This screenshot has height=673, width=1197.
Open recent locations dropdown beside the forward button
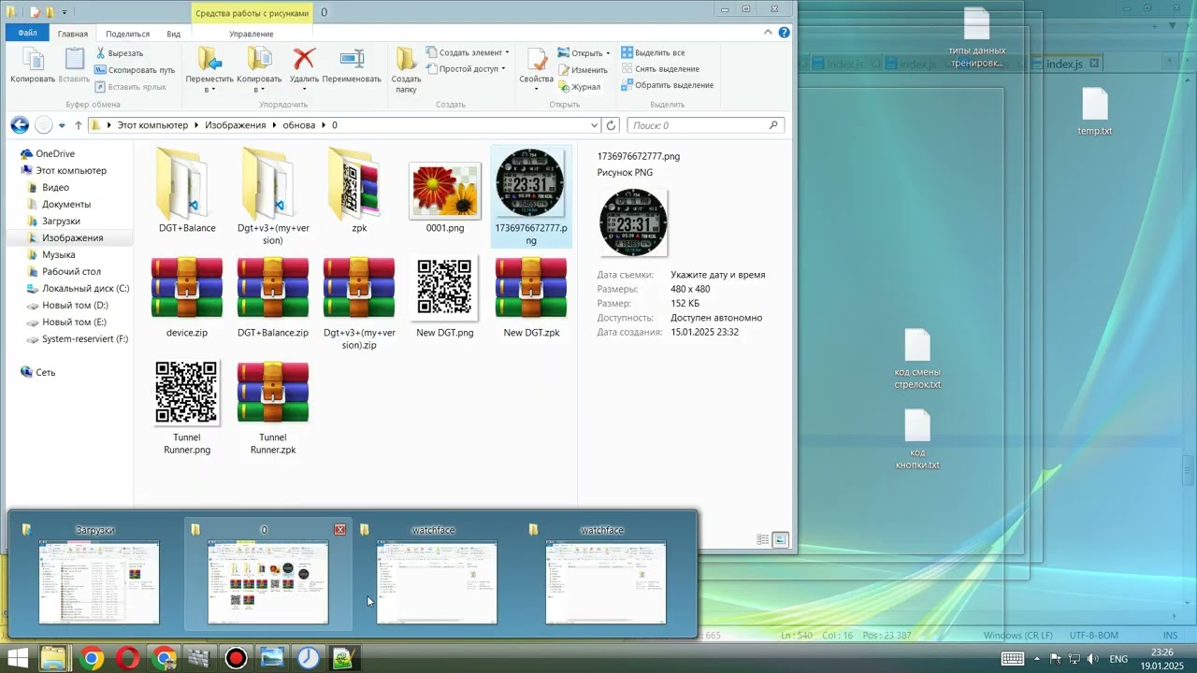point(62,125)
